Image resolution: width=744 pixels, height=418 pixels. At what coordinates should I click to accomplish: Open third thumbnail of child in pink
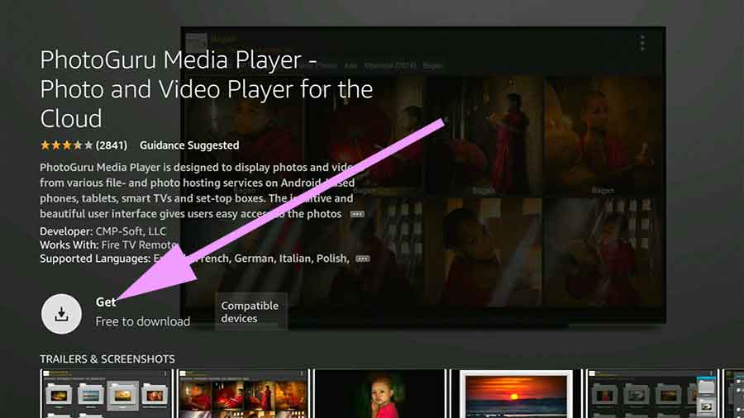pyautogui.click(x=379, y=394)
